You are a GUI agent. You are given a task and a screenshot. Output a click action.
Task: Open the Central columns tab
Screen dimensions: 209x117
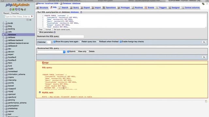pos(191,8)
